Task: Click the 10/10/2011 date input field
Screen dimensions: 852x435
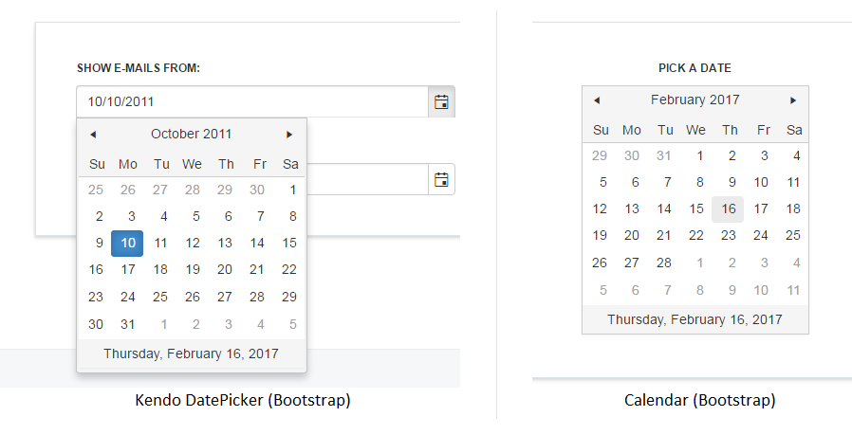Action: 251,101
